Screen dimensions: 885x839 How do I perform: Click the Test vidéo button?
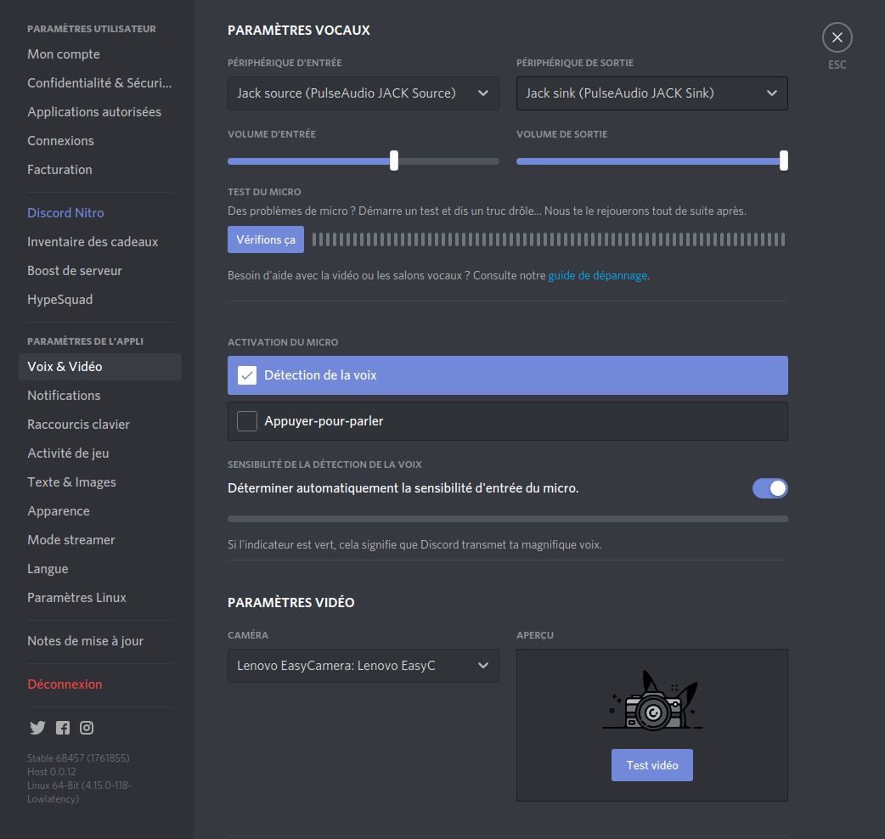tap(652, 765)
